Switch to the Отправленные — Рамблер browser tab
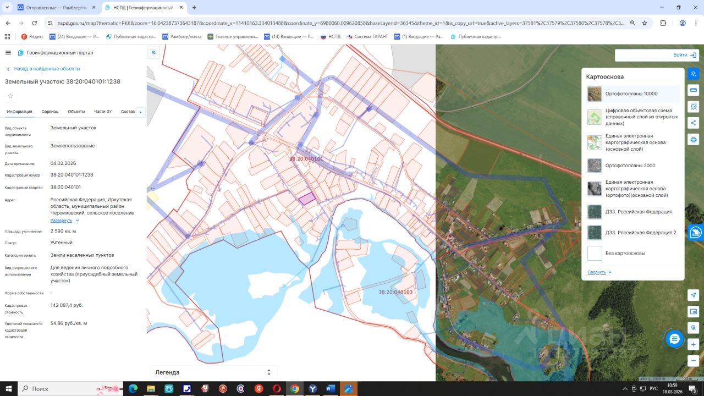This screenshot has height=396, width=704. (x=56, y=8)
